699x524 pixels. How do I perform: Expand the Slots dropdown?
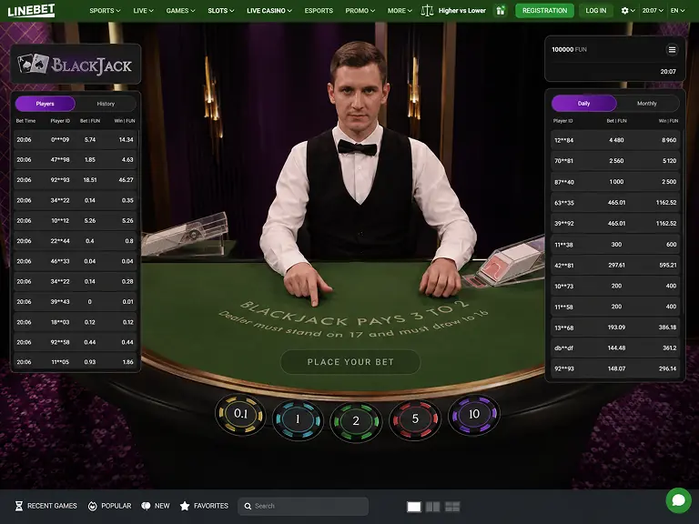(220, 10)
